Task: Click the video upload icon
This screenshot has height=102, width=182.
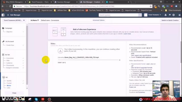Action: tap(60, 51)
